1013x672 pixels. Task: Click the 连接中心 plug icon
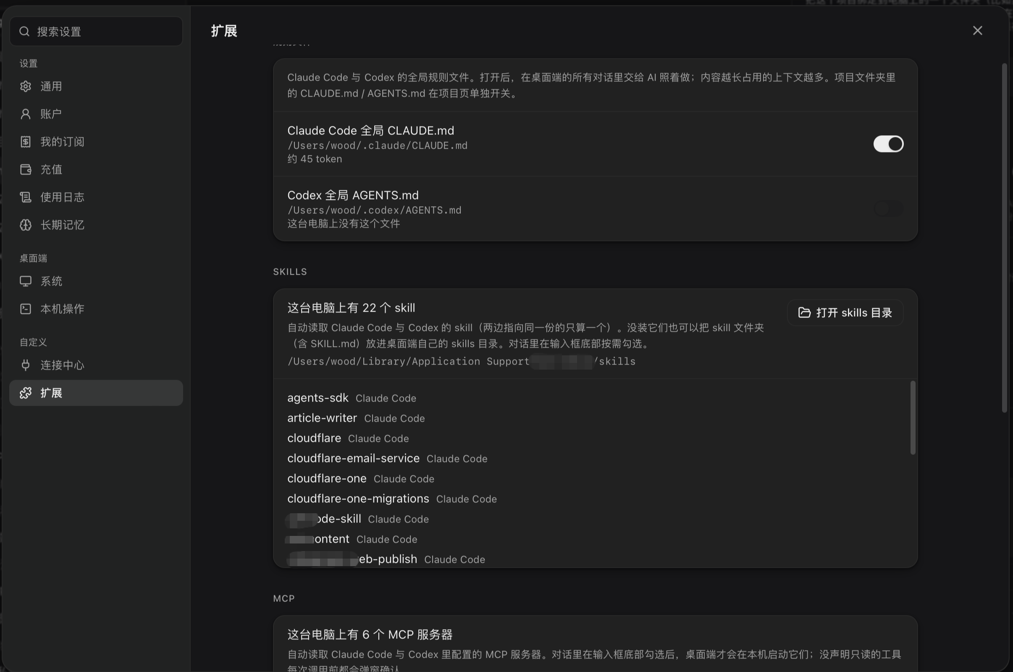pyautogui.click(x=26, y=365)
